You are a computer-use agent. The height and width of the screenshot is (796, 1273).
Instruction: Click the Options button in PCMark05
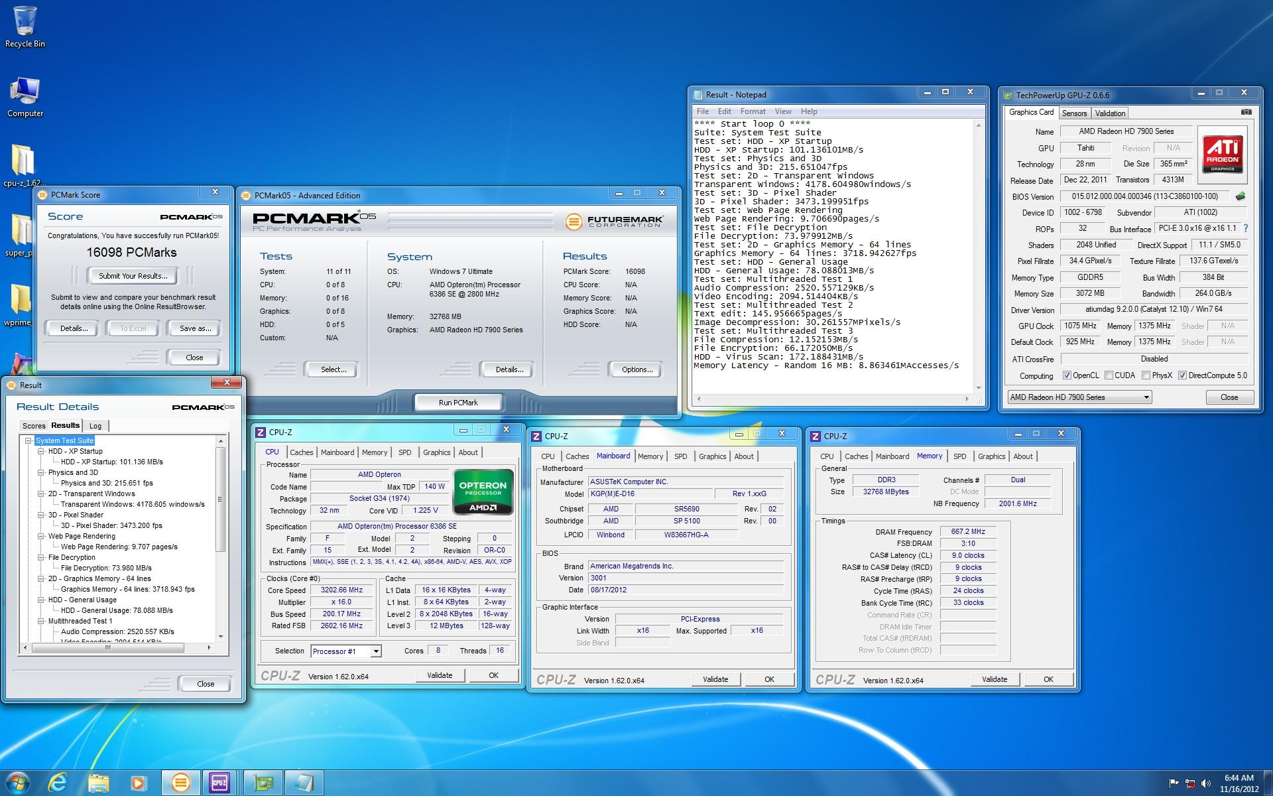point(637,369)
